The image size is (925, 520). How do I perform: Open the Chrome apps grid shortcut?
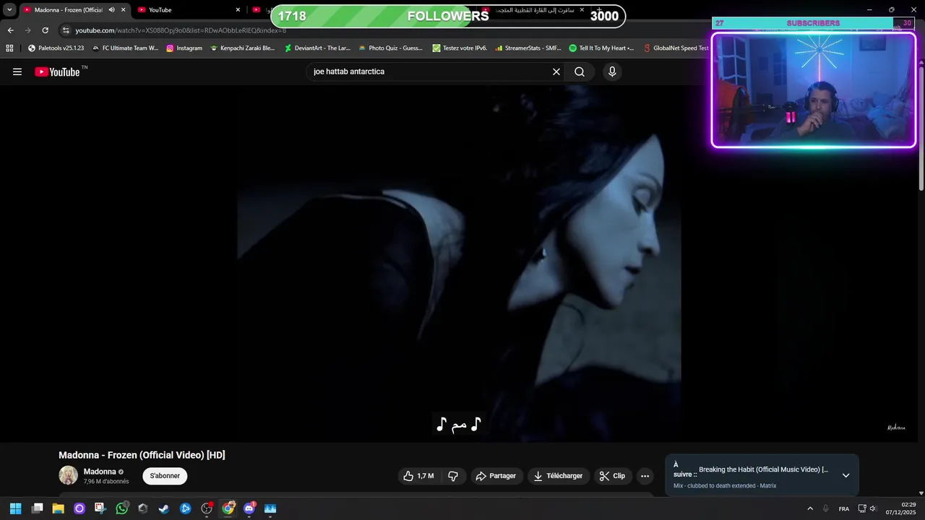[9, 48]
